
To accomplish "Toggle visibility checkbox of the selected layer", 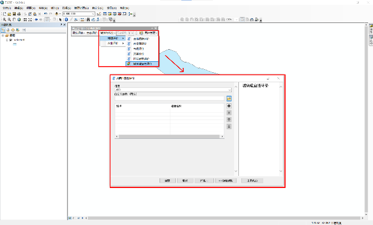I will 11,40.
